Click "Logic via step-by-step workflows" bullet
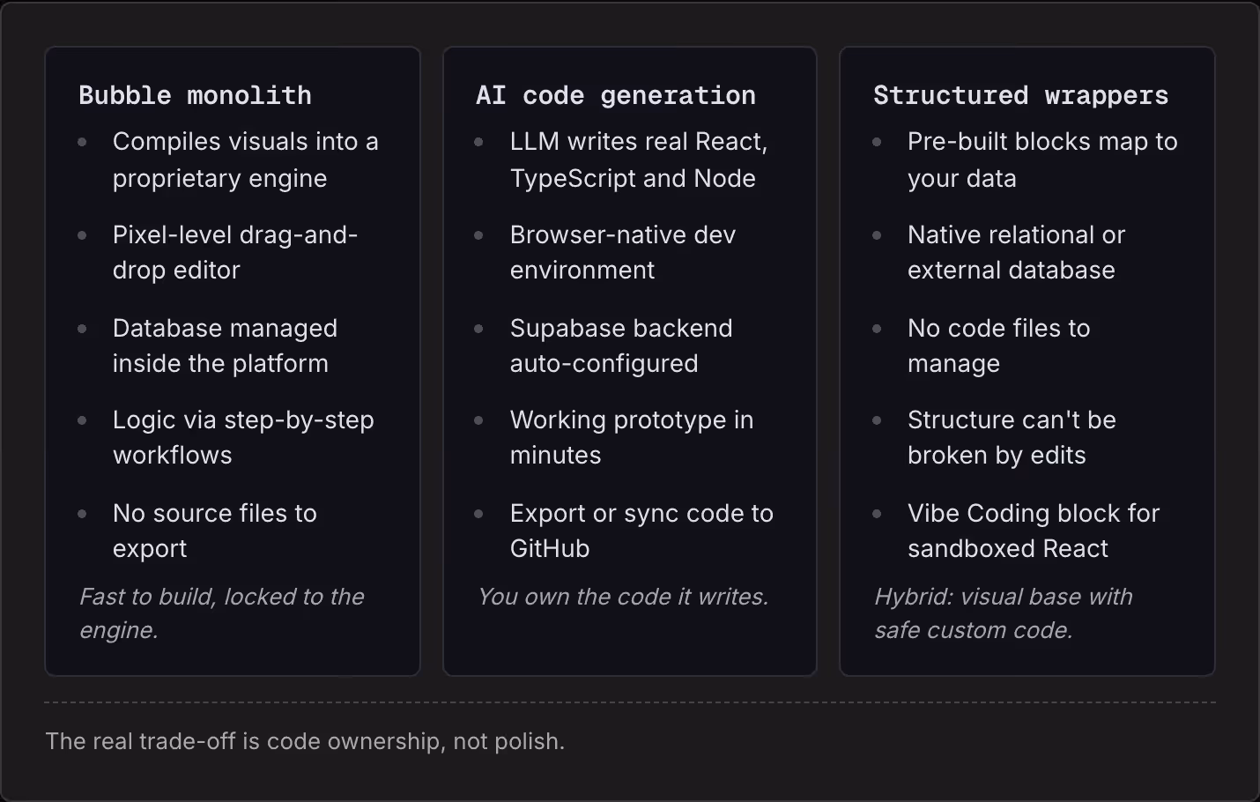Image resolution: width=1260 pixels, height=802 pixels. 243,437
